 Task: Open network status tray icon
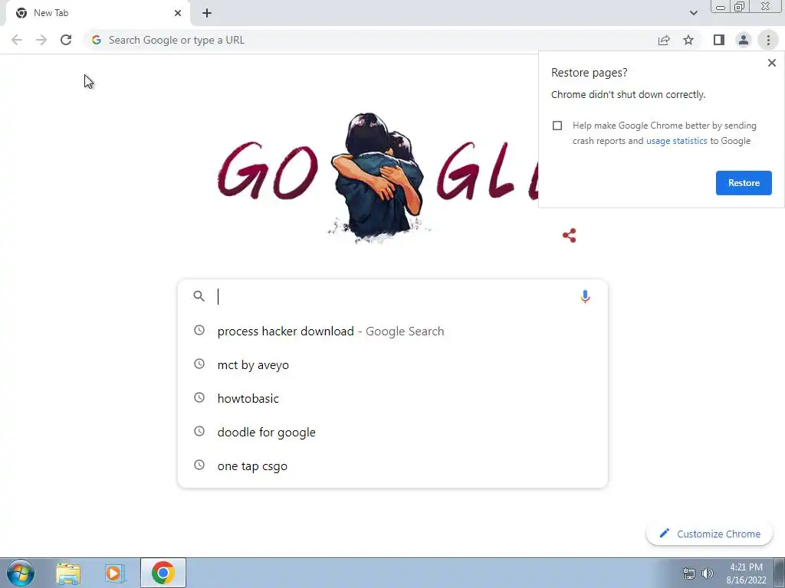click(689, 573)
